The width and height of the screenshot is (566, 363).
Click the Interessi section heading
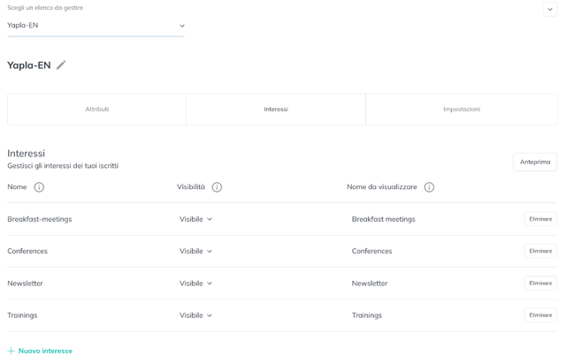(26, 153)
